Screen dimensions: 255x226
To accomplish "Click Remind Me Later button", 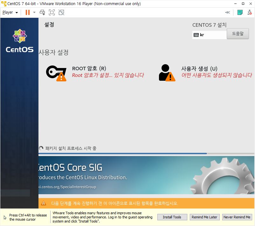I will [x=204, y=217].
